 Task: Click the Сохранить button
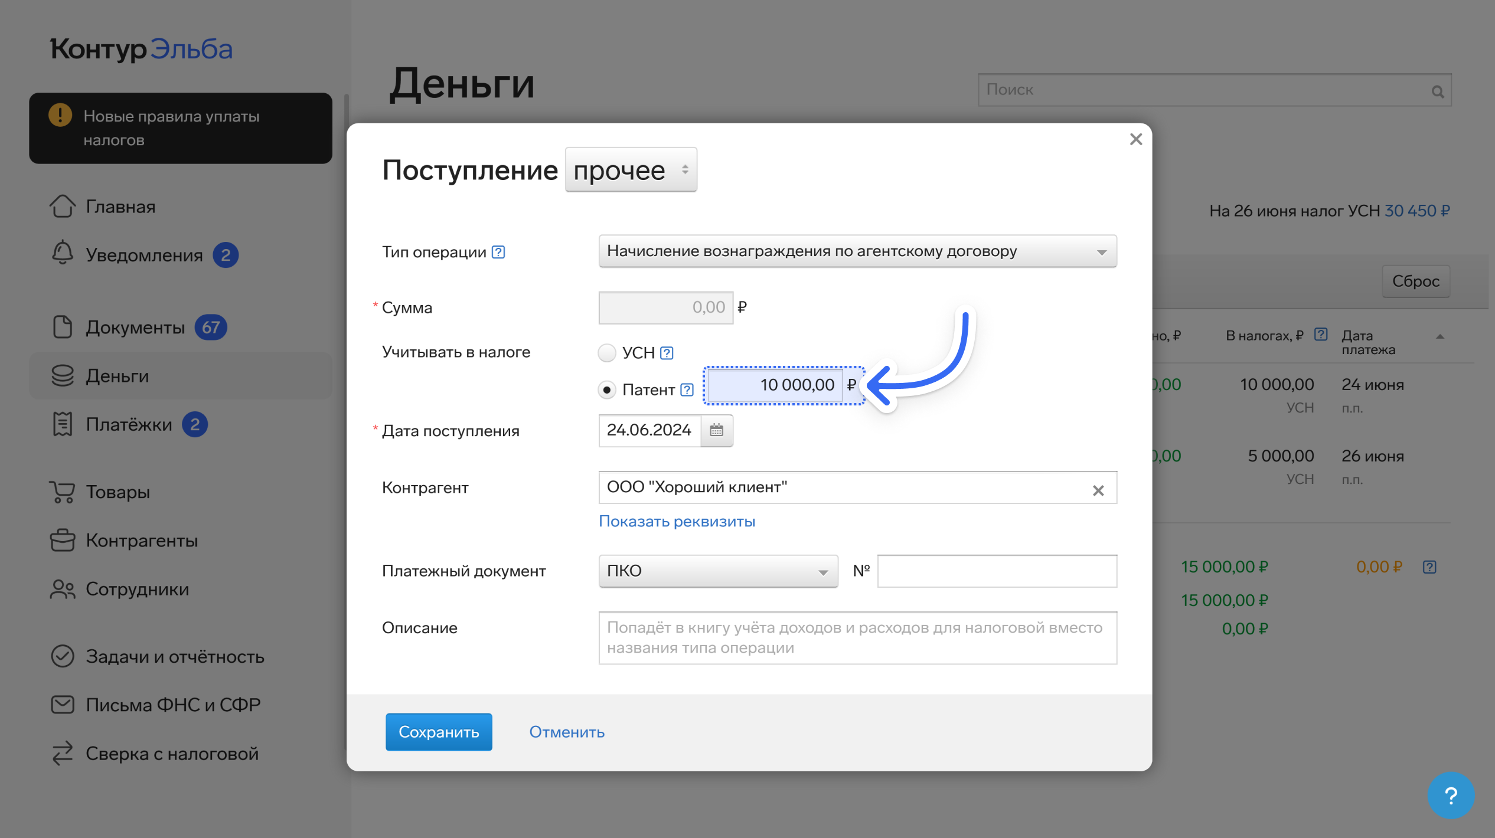(439, 732)
